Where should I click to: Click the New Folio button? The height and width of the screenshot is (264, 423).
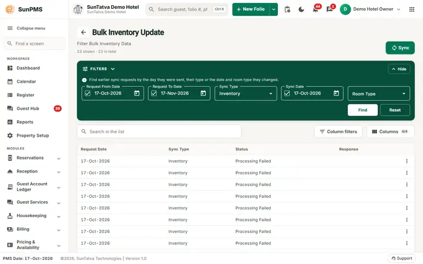point(251,9)
